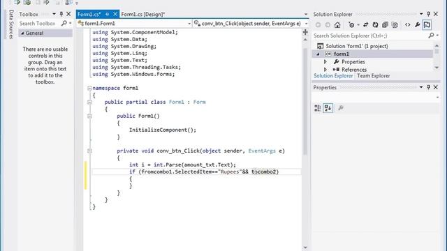This screenshot has height=251, width=447.
Task: Click the Forward arrow in Solution Explorer toolbar
Action: point(328,25)
